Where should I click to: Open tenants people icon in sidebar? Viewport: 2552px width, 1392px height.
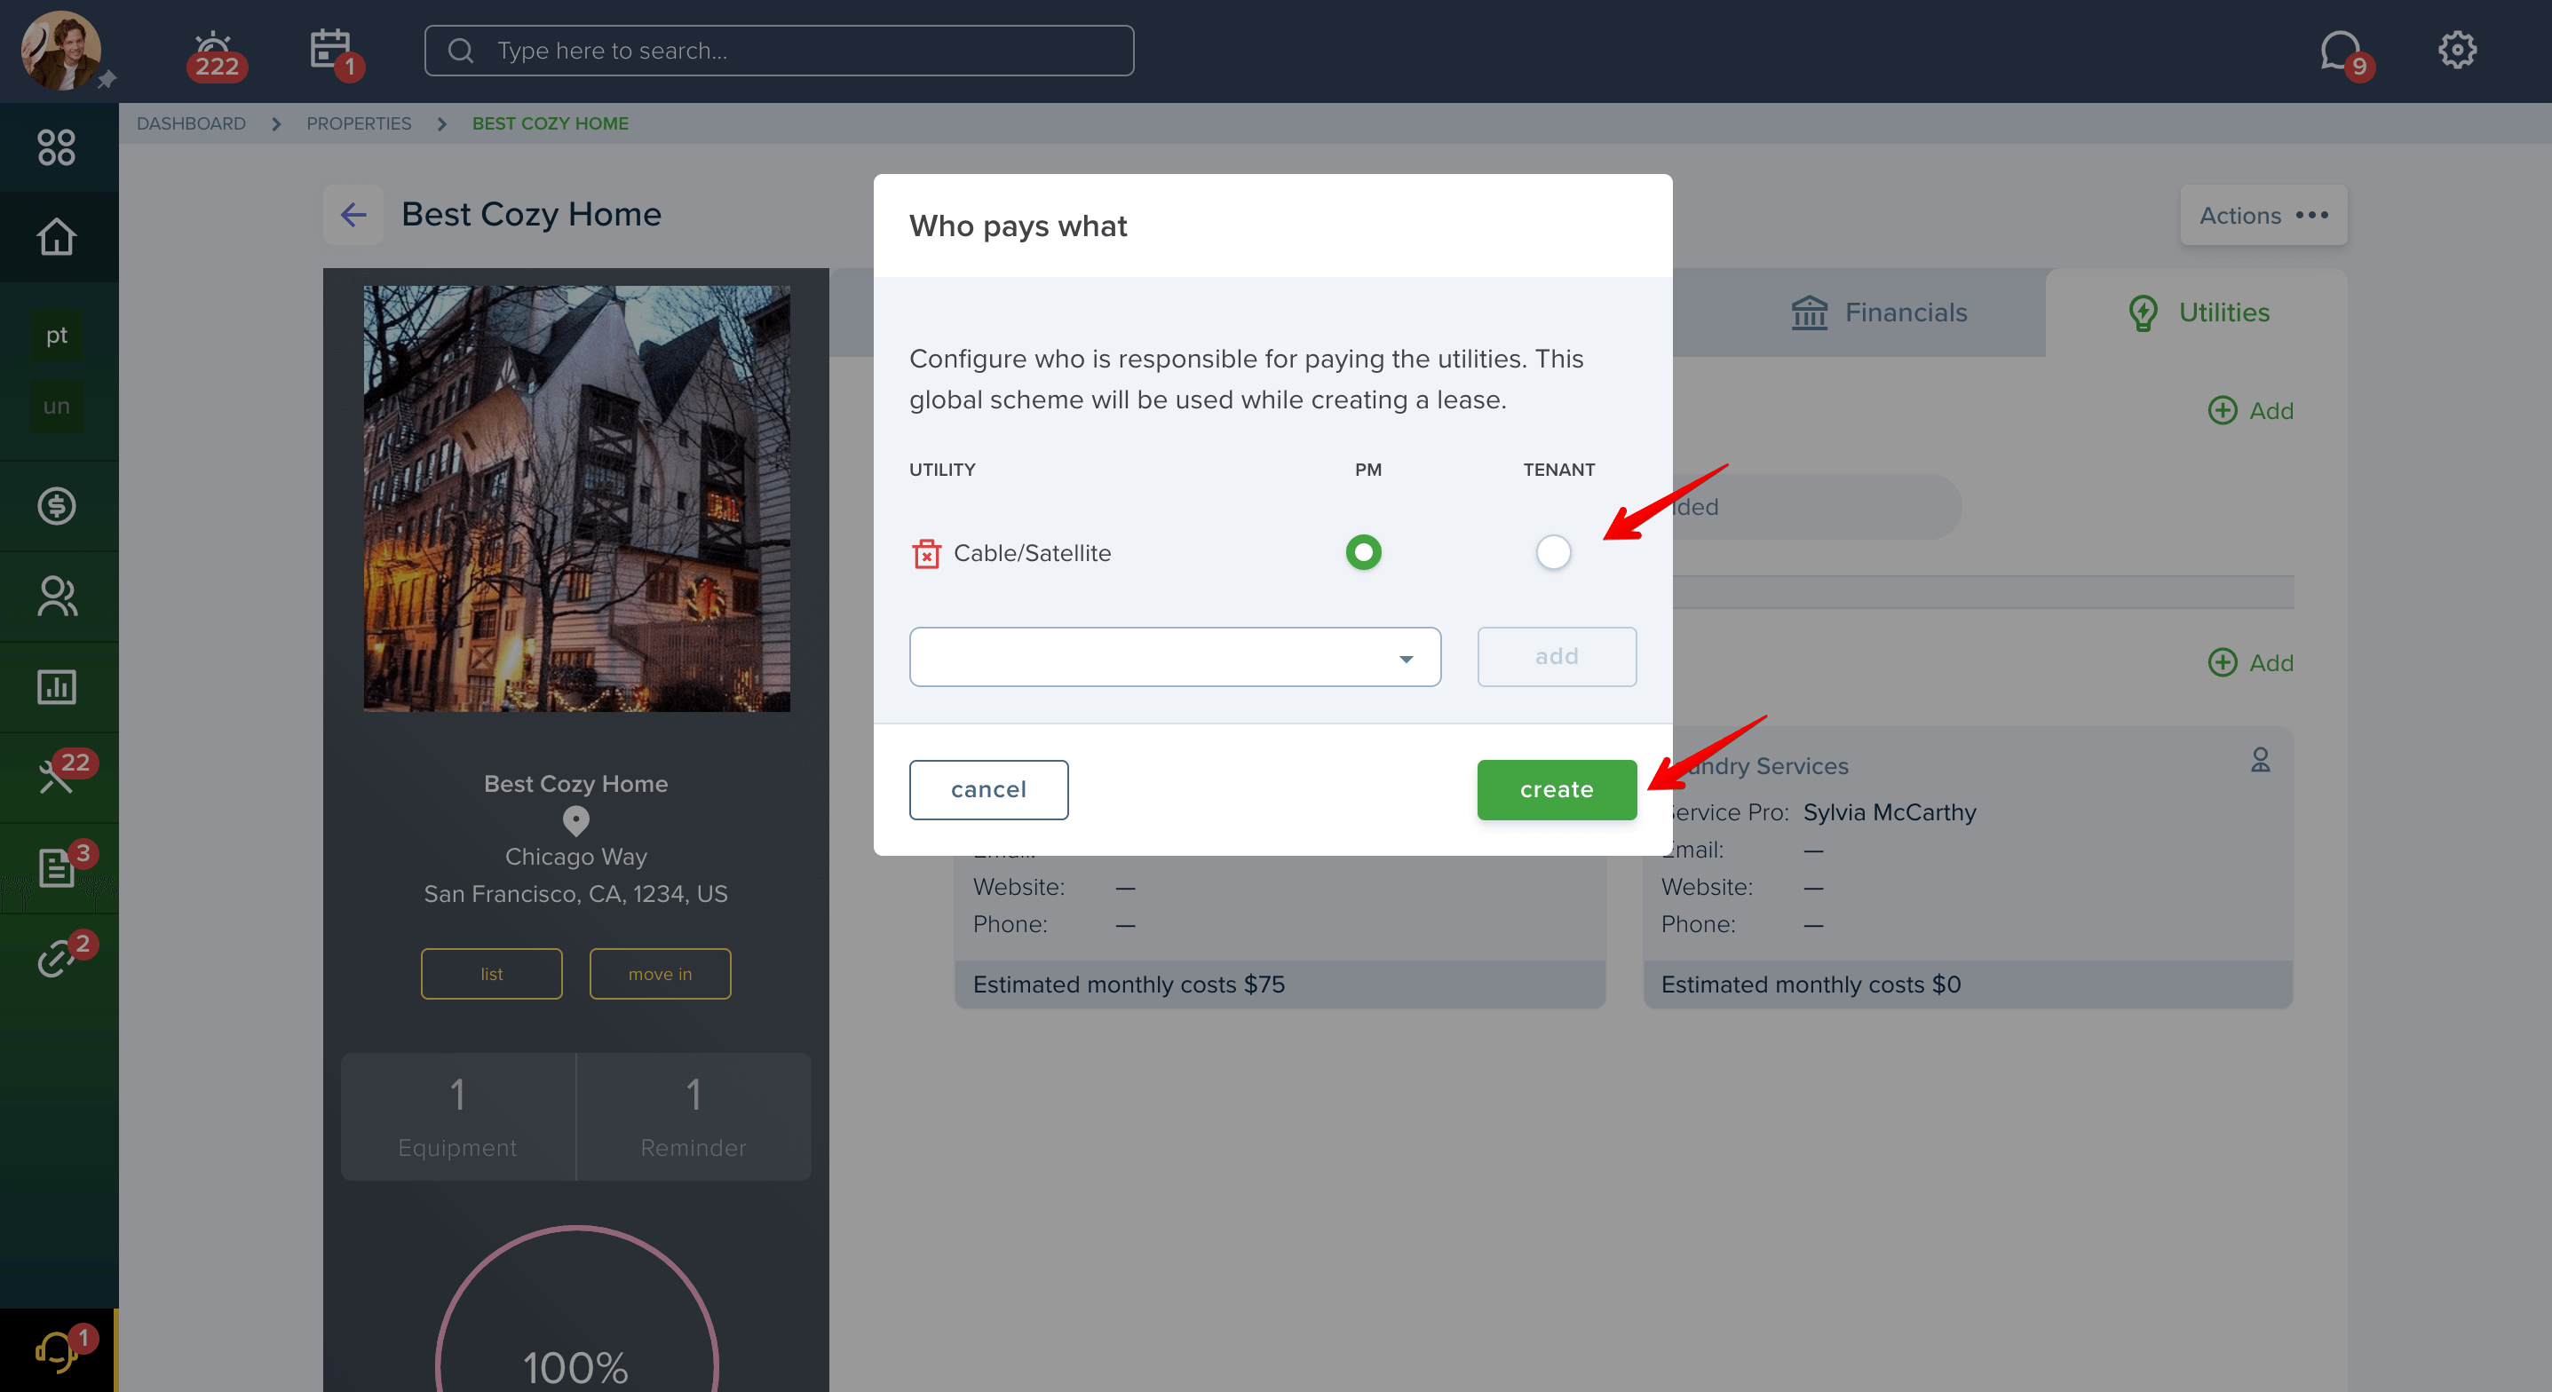click(57, 597)
